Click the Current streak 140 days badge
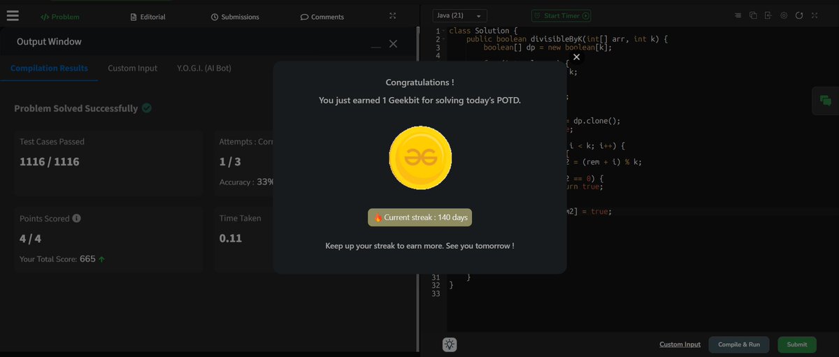The height and width of the screenshot is (357, 839). coord(420,217)
